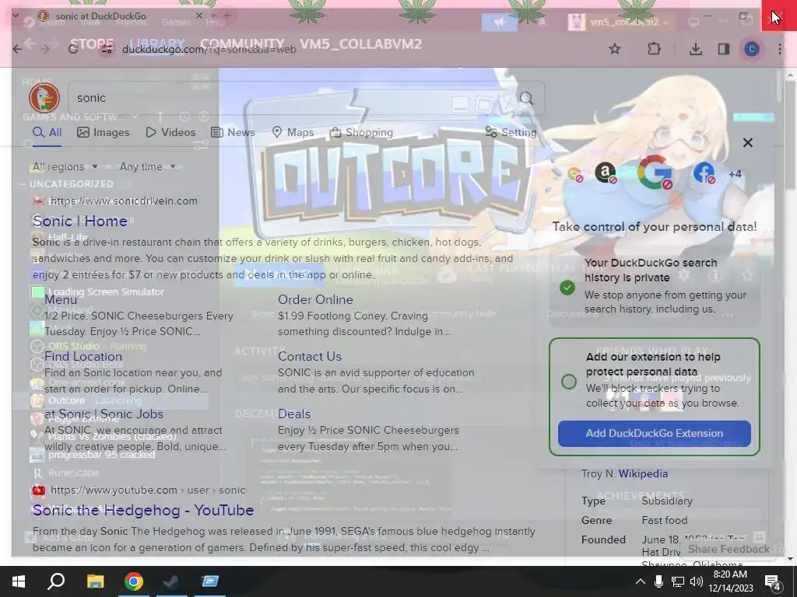
Task: Open the Menu sitelink
Action: [x=61, y=299]
